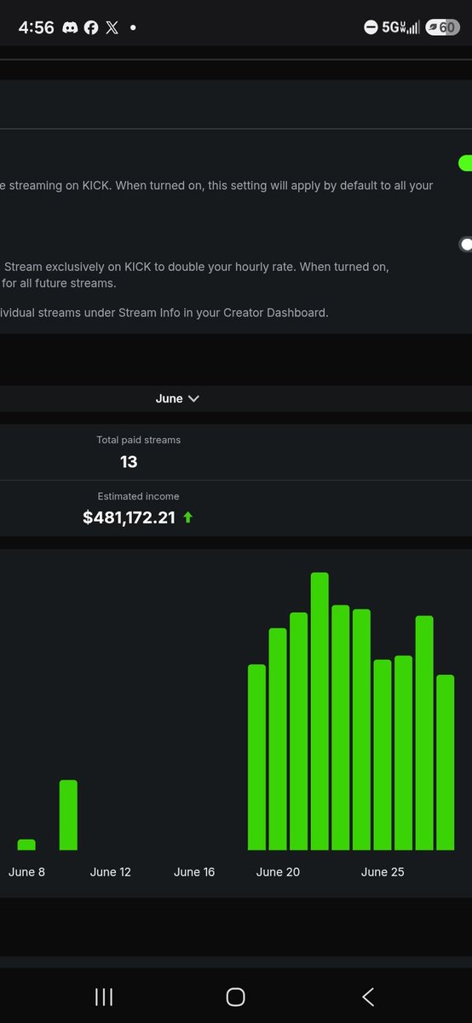Tap the Discord notification icon

(70, 27)
